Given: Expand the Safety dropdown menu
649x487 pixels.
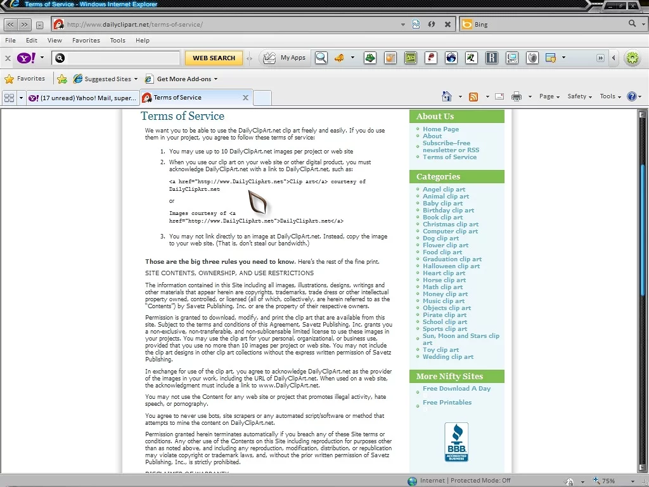Looking at the screenshot, I should click(x=579, y=96).
